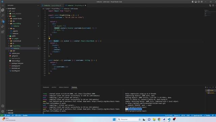Change indentation via Spaces: 4 status item
The height and width of the screenshot is (122, 216).
pyautogui.click(x=177, y=115)
